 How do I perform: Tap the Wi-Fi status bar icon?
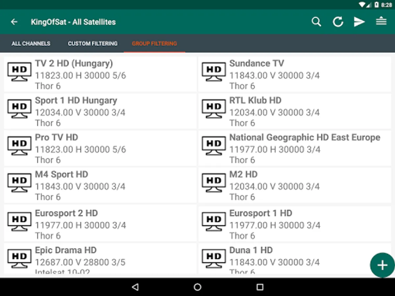tap(362, 5)
